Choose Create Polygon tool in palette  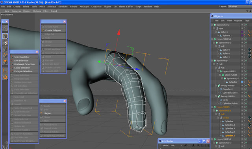coord(54,31)
